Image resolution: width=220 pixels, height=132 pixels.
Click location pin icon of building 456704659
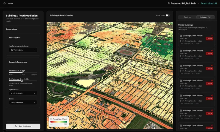click(x=181, y=101)
